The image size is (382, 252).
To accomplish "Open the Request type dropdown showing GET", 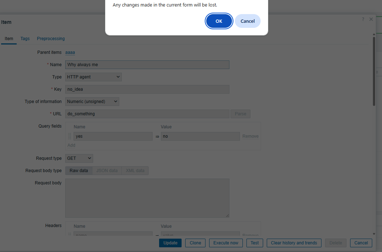I will [79, 158].
